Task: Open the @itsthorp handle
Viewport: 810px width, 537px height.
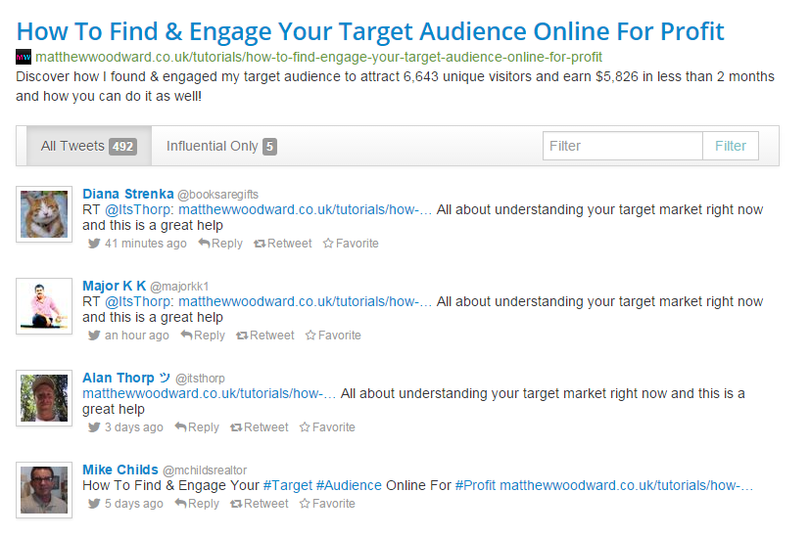Action: (200, 379)
